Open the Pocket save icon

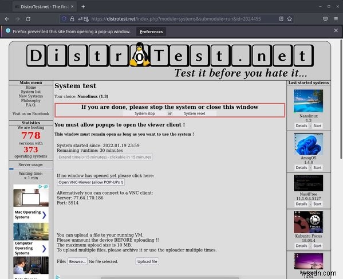(325, 19)
